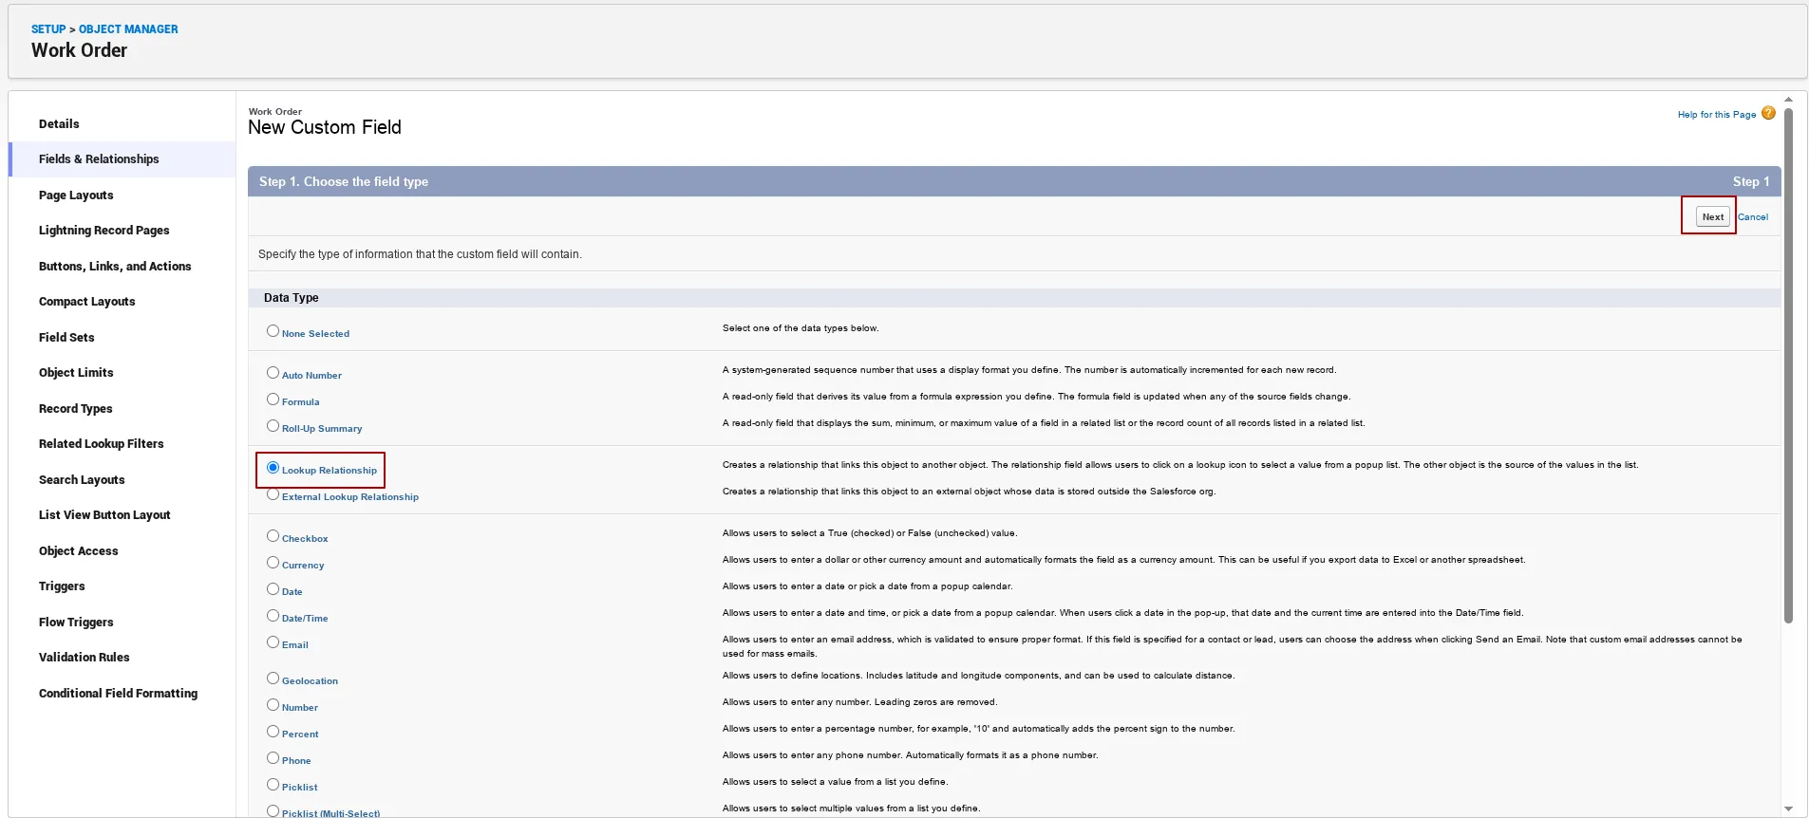Screen dimensions: 1809x818
Task: Select the Date data type radio
Action: tap(273, 589)
